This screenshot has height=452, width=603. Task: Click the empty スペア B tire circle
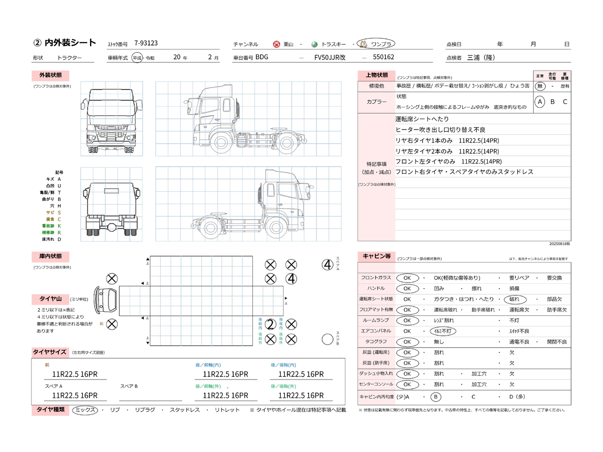tap(327, 339)
